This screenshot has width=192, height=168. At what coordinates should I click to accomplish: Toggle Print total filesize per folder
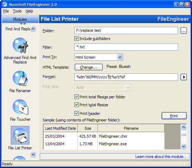(77, 97)
